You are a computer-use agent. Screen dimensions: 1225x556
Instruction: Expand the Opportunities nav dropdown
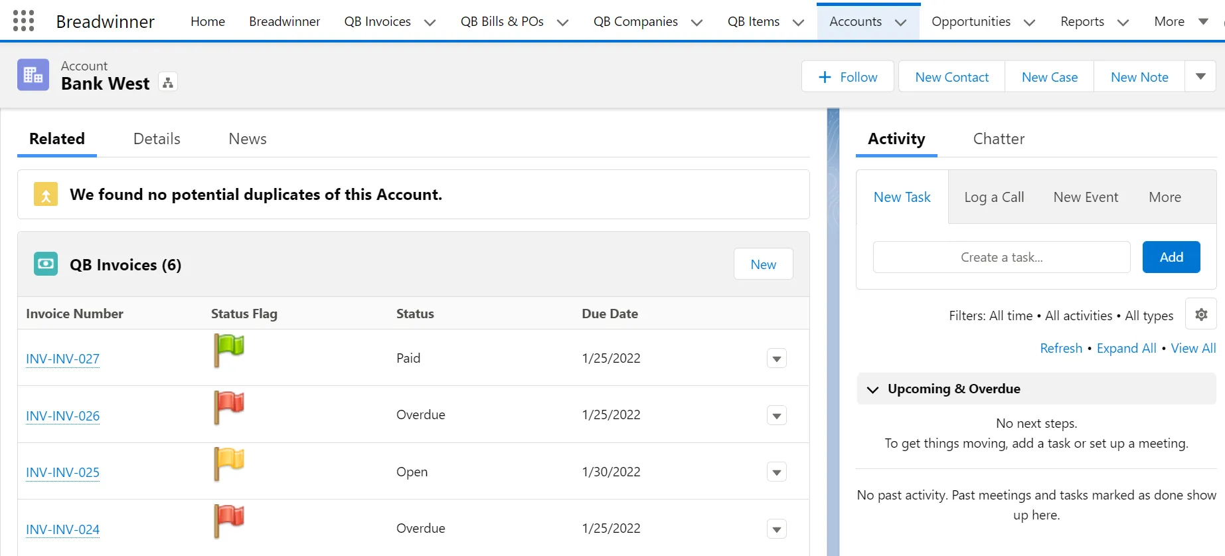[x=1030, y=22]
